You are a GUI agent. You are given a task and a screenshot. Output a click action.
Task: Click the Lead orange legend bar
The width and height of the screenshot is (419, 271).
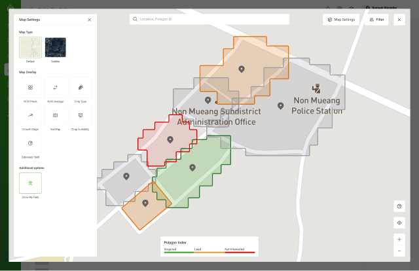pos(209,252)
